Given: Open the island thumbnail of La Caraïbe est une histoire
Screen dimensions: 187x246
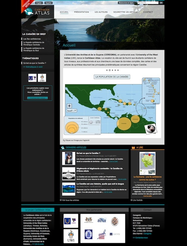Looking at the screenshot, I should pos(69,189).
